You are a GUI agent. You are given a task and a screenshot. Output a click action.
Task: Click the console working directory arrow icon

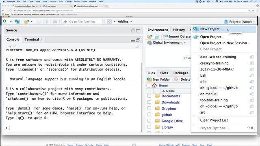click(x=14, y=46)
